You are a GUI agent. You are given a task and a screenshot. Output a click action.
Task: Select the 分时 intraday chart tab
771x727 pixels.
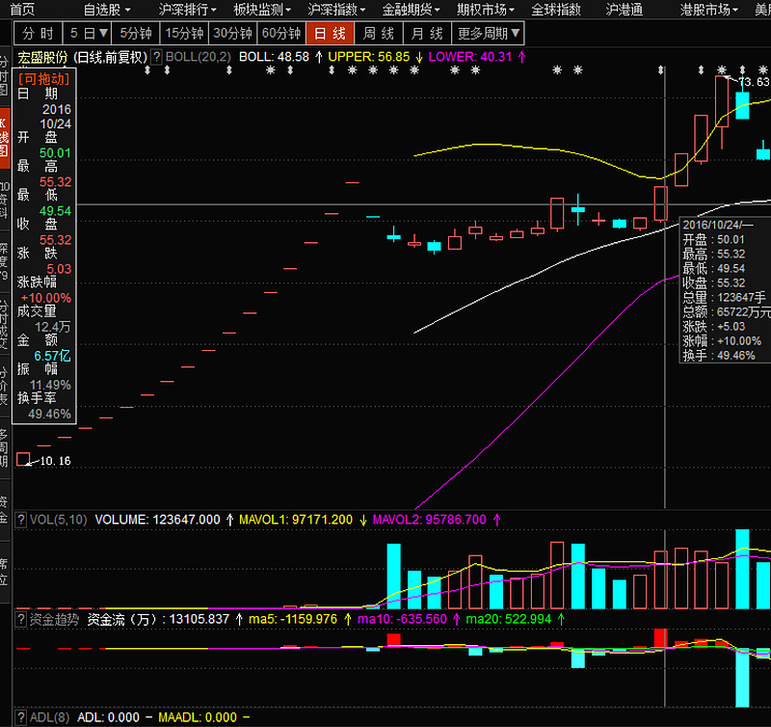coord(38,34)
